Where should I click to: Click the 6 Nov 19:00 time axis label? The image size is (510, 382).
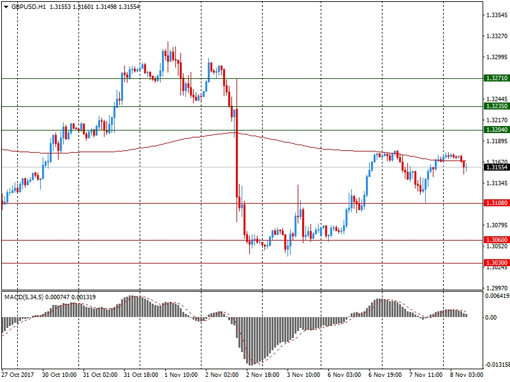click(385, 375)
